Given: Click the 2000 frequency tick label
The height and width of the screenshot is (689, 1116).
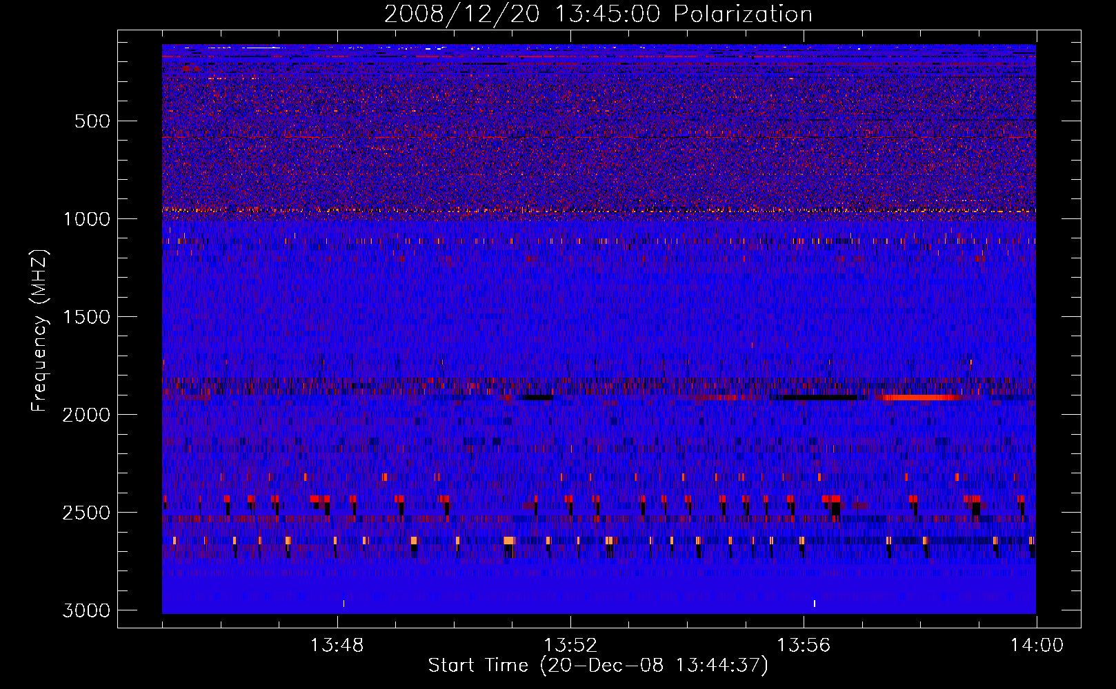Looking at the screenshot, I should 86,415.
